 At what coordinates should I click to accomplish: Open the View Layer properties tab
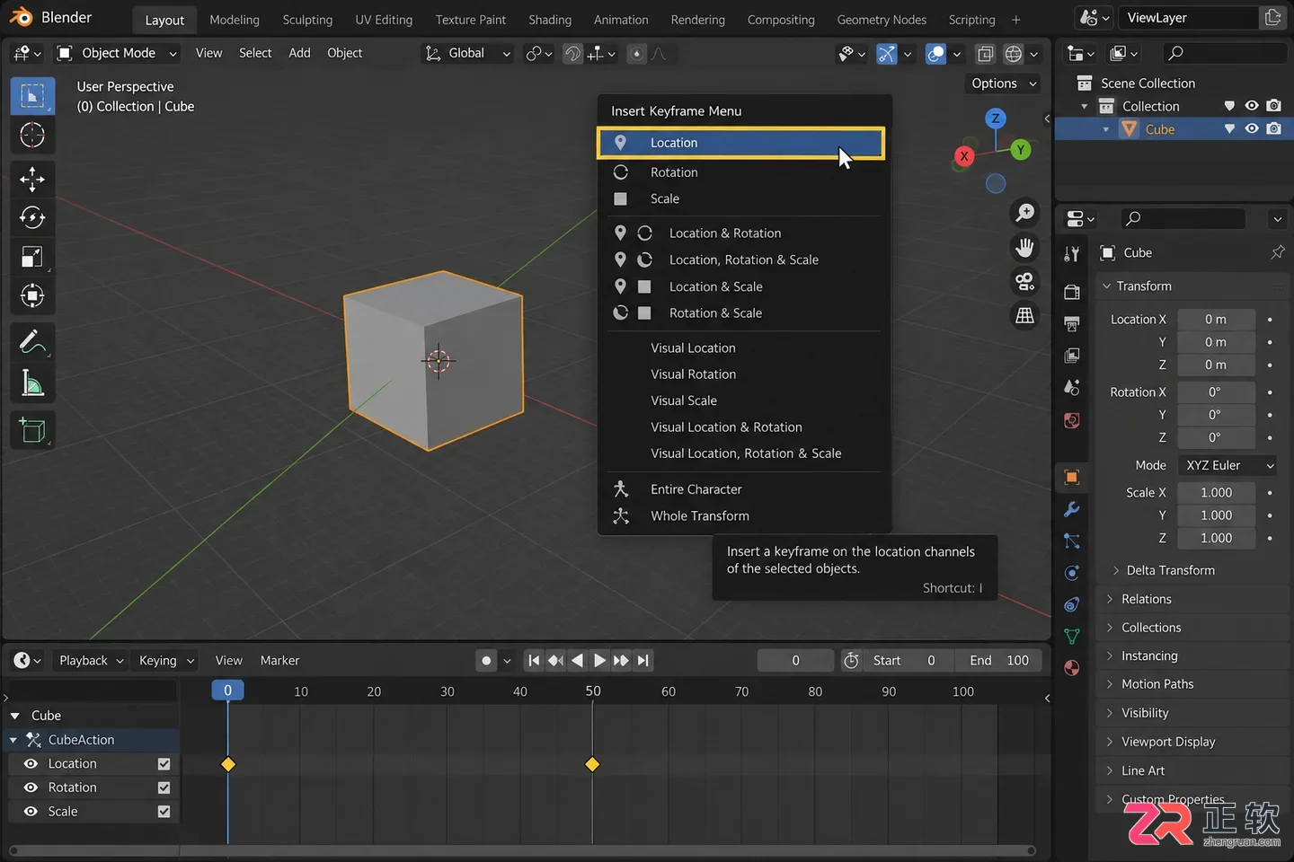tap(1071, 356)
